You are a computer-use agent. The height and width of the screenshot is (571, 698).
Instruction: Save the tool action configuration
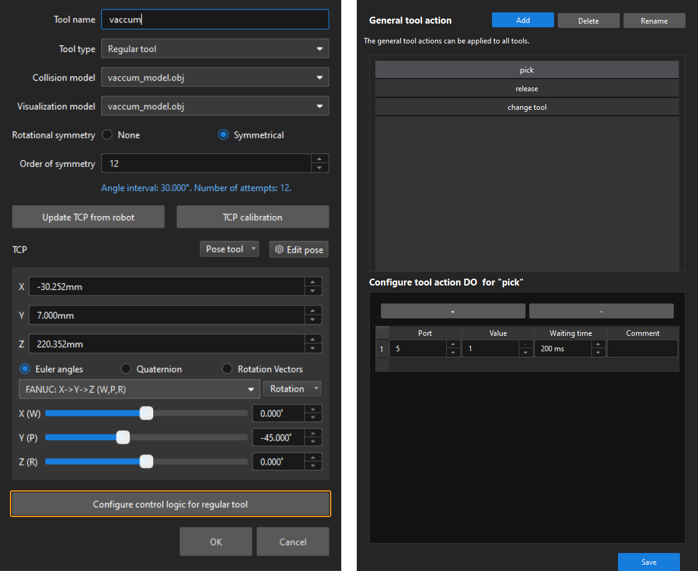coord(648,562)
